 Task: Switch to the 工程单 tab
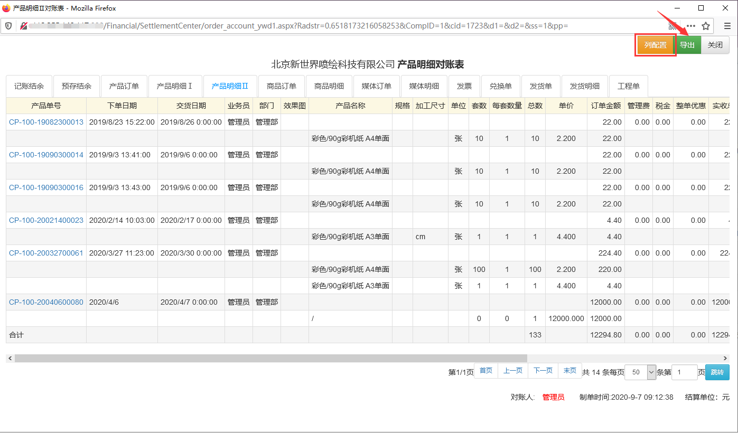[628, 86]
